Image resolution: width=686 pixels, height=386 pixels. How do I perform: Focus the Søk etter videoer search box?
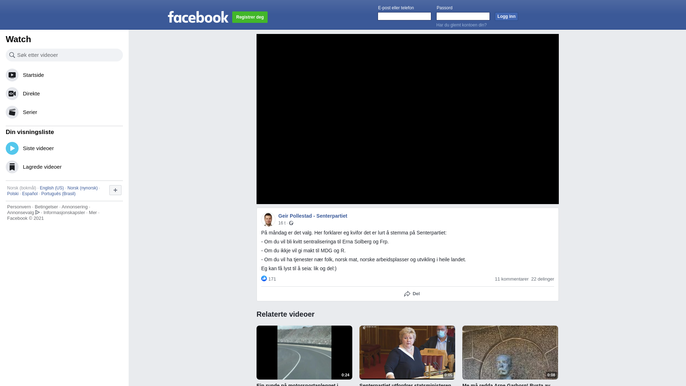click(64, 55)
